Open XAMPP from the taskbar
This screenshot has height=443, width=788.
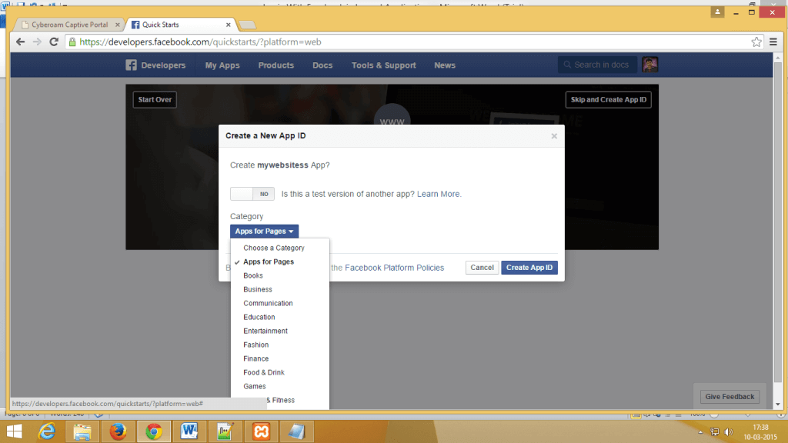(261, 431)
